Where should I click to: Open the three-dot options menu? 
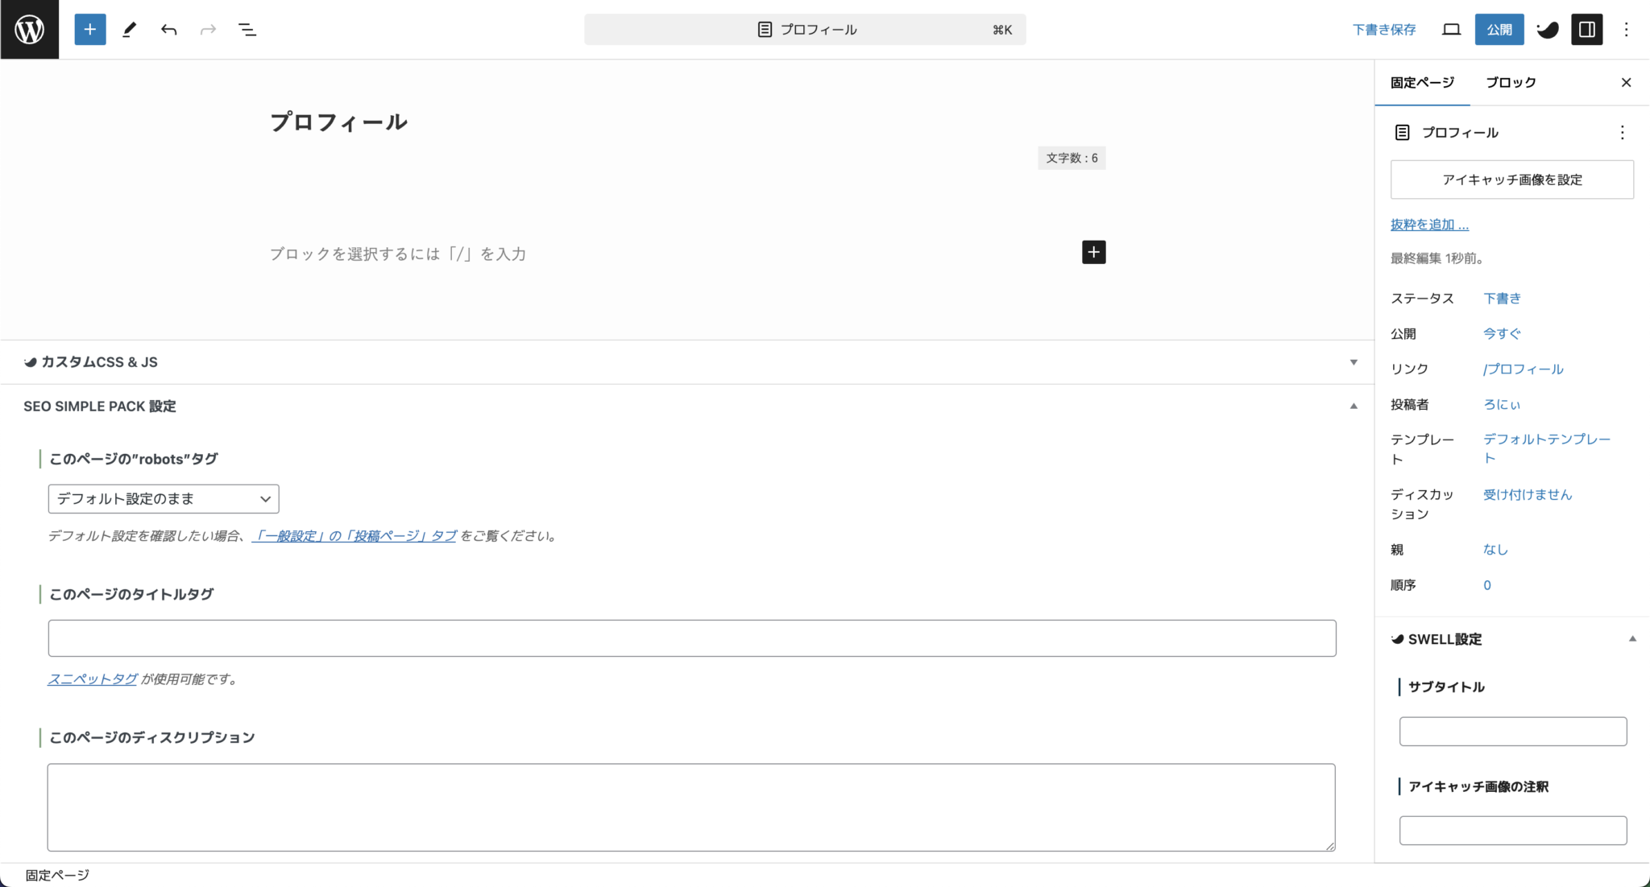point(1626,30)
